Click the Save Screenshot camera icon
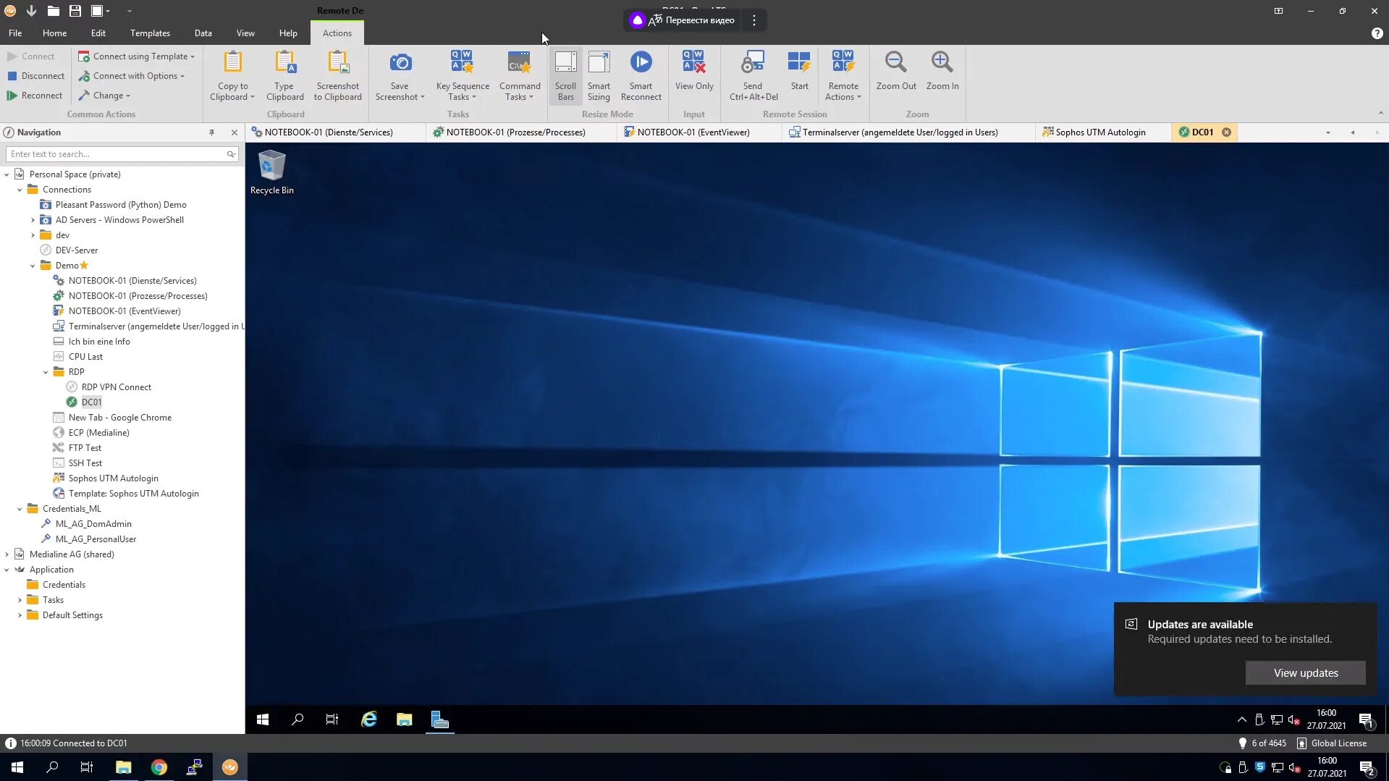 point(400,62)
